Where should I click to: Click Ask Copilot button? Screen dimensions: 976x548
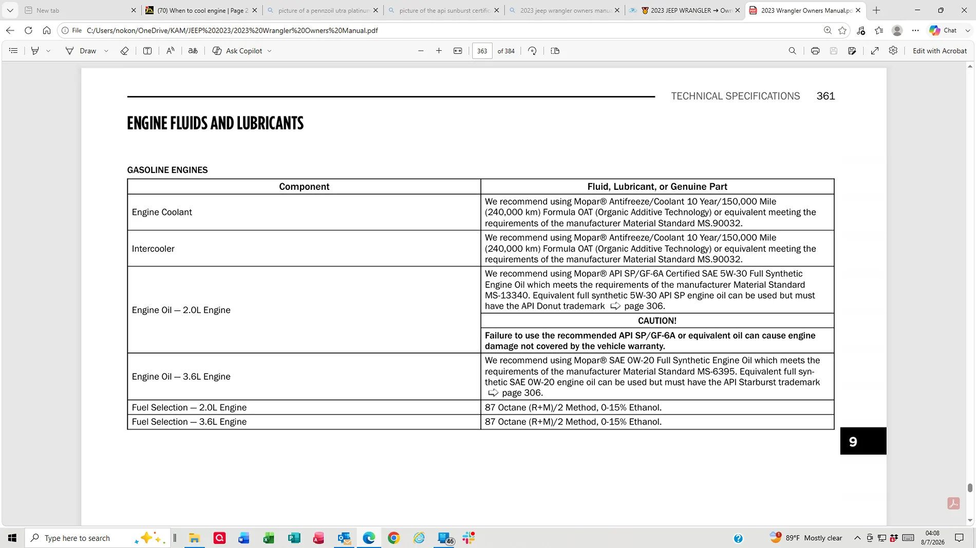(237, 51)
